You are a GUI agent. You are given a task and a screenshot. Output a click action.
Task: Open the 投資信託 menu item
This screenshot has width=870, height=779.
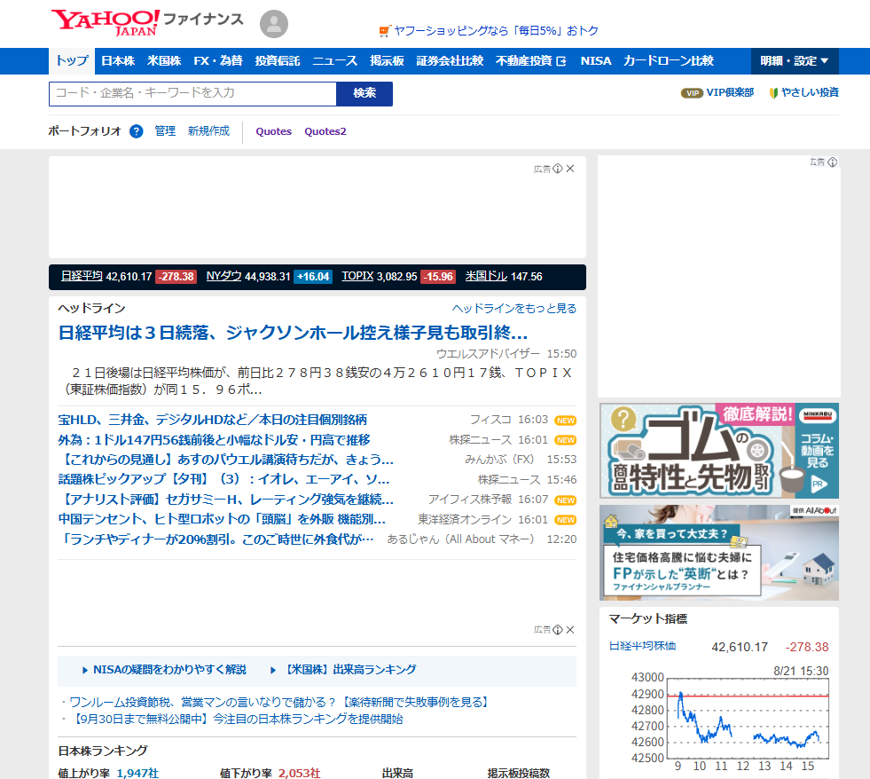click(278, 61)
